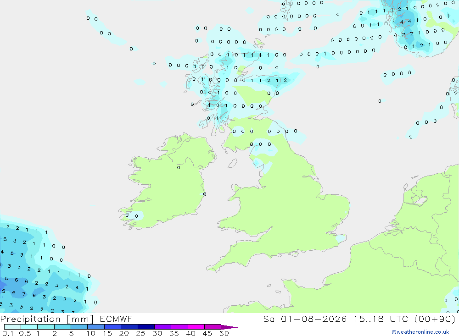The width and height of the screenshot is (459, 336).
Task: Select the 2–5 mm legend color swatch
Action: [62, 327]
